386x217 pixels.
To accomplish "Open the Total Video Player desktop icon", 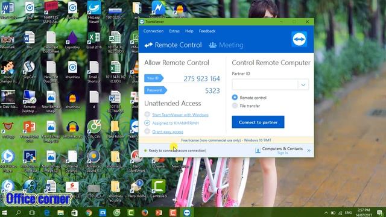I will tap(8, 161).
